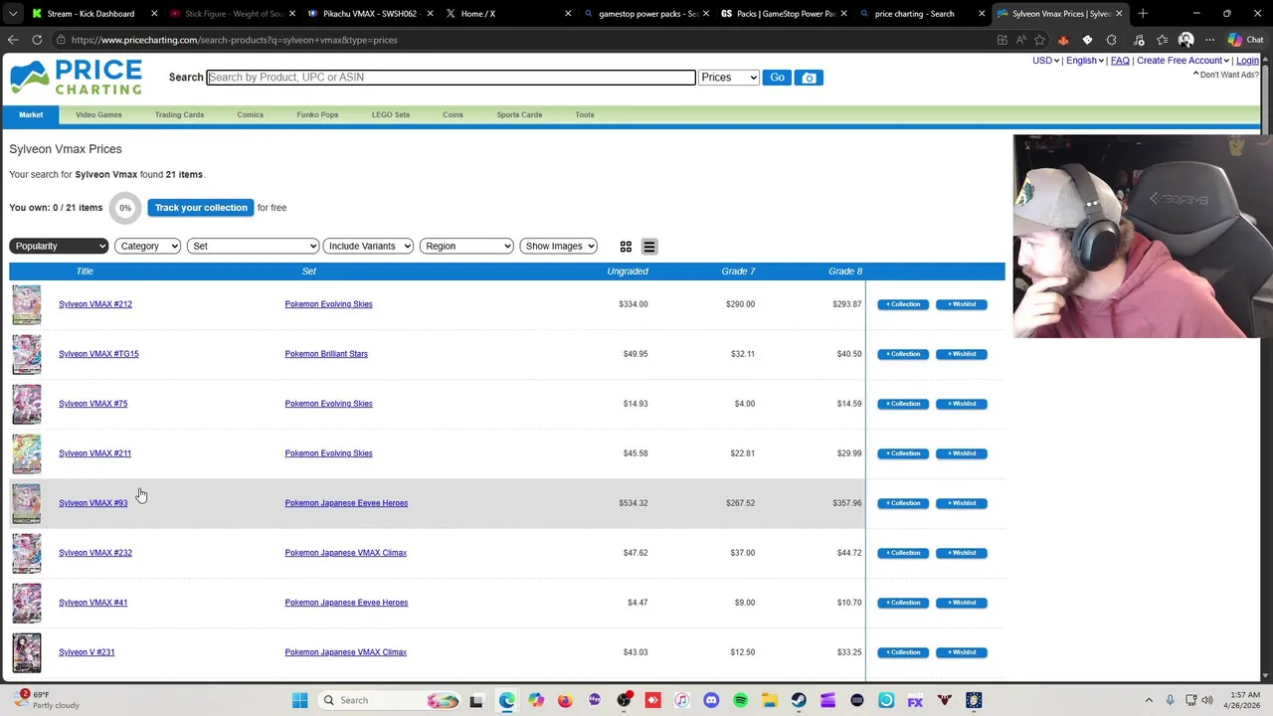This screenshot has width=1273, height=716.
Task: Sort by Ungraded column header
Action: click(628, 271)
